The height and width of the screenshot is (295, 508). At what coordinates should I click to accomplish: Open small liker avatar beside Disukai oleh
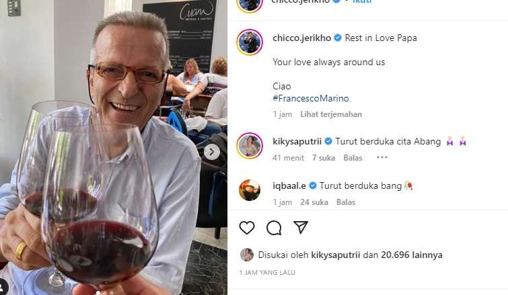246,255
